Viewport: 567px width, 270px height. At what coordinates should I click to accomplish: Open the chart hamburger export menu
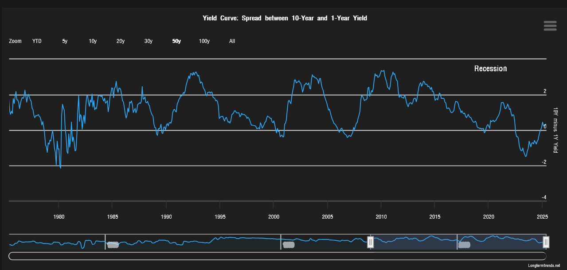point(550,26)
